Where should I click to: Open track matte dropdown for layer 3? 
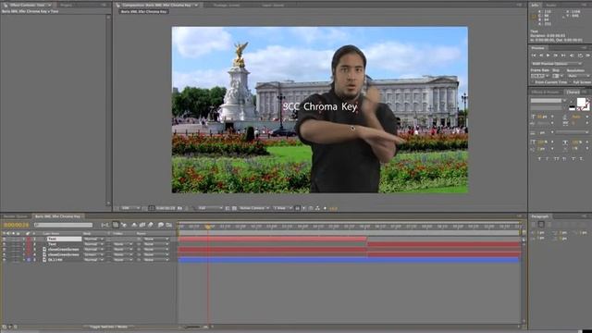pos(122,250)
